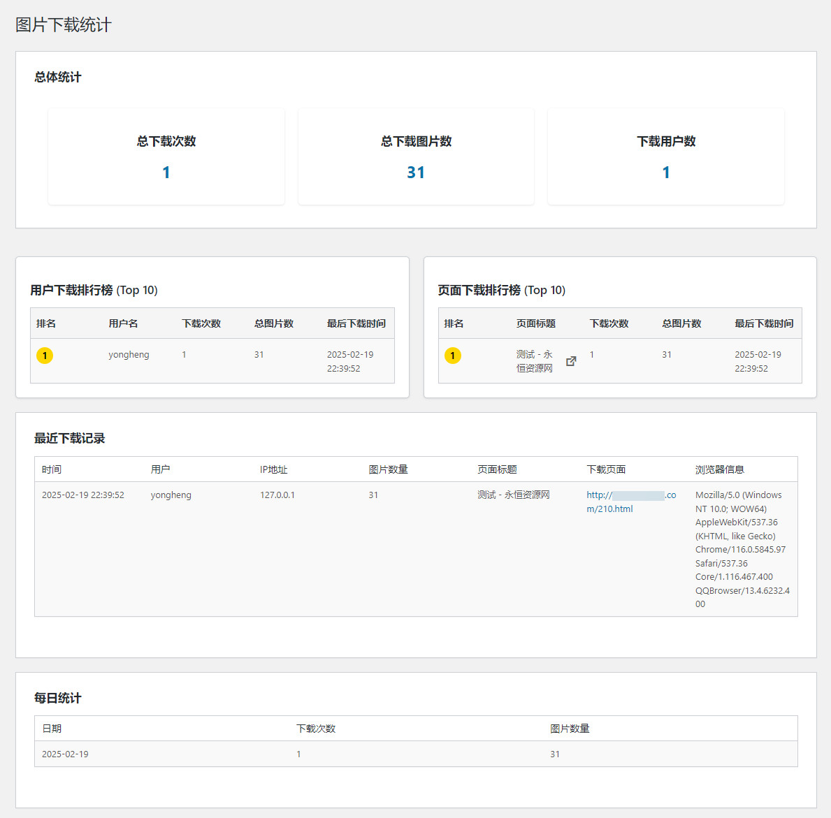Screen dimensions: 831x818
Task: Click the 用户名 column header
Action: pyautogui.click(x=123, y=323)
